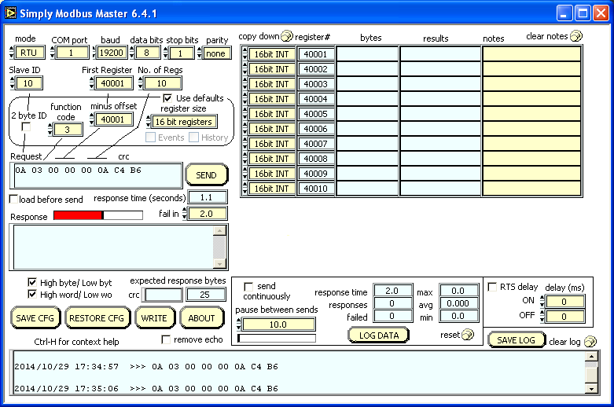Click the LabVIEW app icon in title bar

pyautogui.click(x=10, y=13)
